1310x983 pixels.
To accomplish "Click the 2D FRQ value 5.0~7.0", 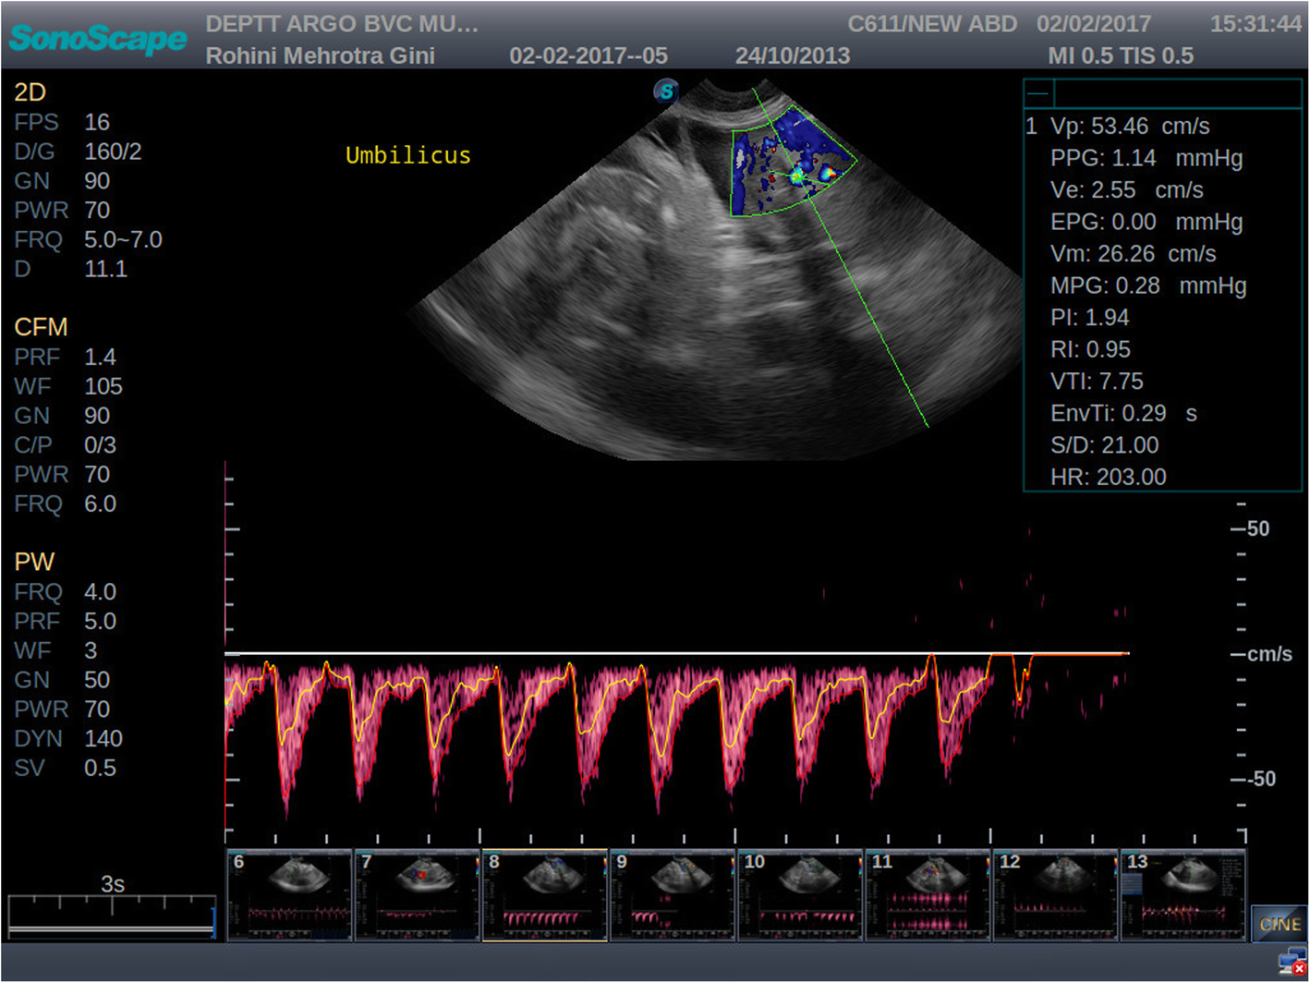I will tap(123, 239).
